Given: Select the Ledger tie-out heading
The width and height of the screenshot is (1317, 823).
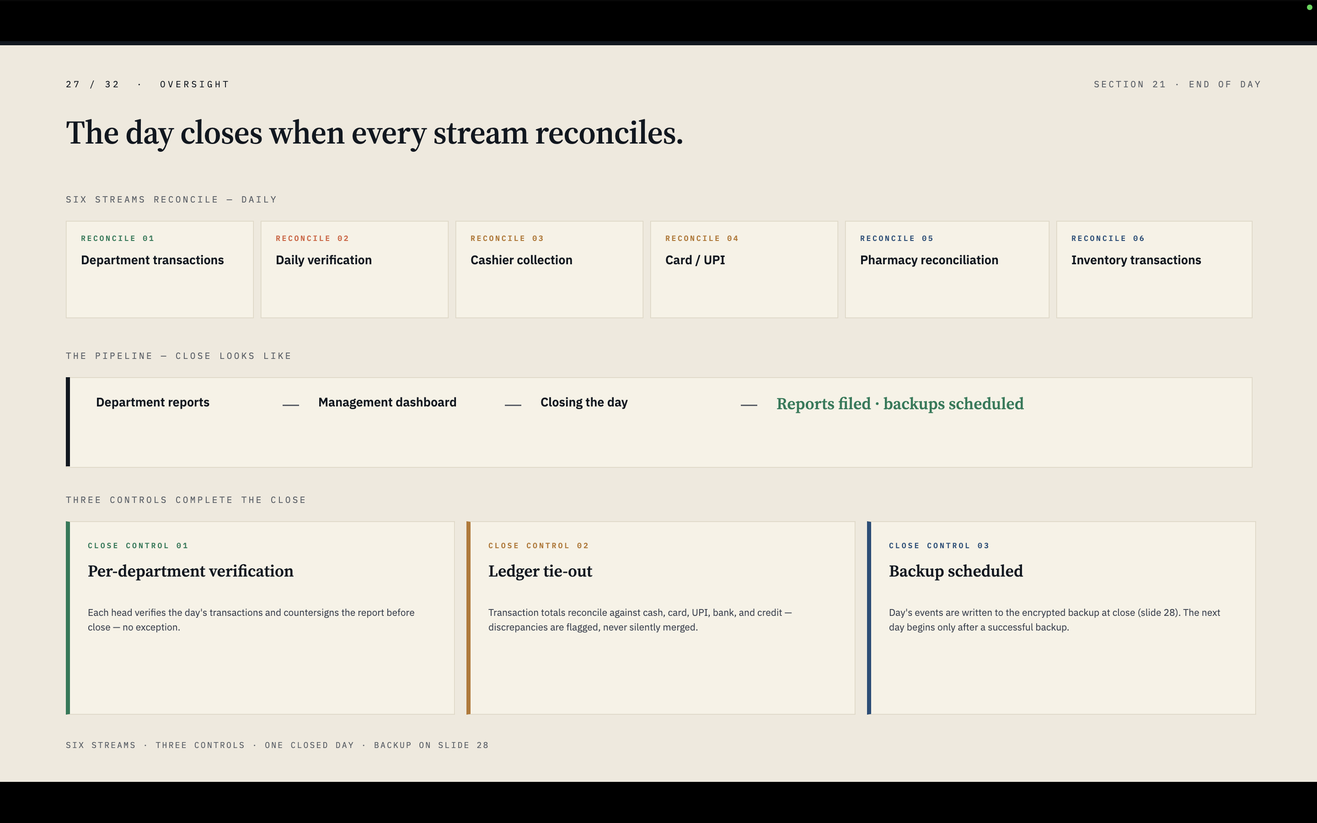Looking at the screenshot, I should click(x=540, y=571).
